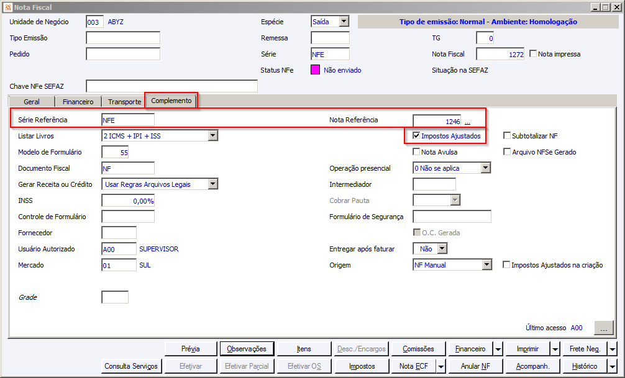Enable the Subtotalizar NF checkbox

[507, 136]
